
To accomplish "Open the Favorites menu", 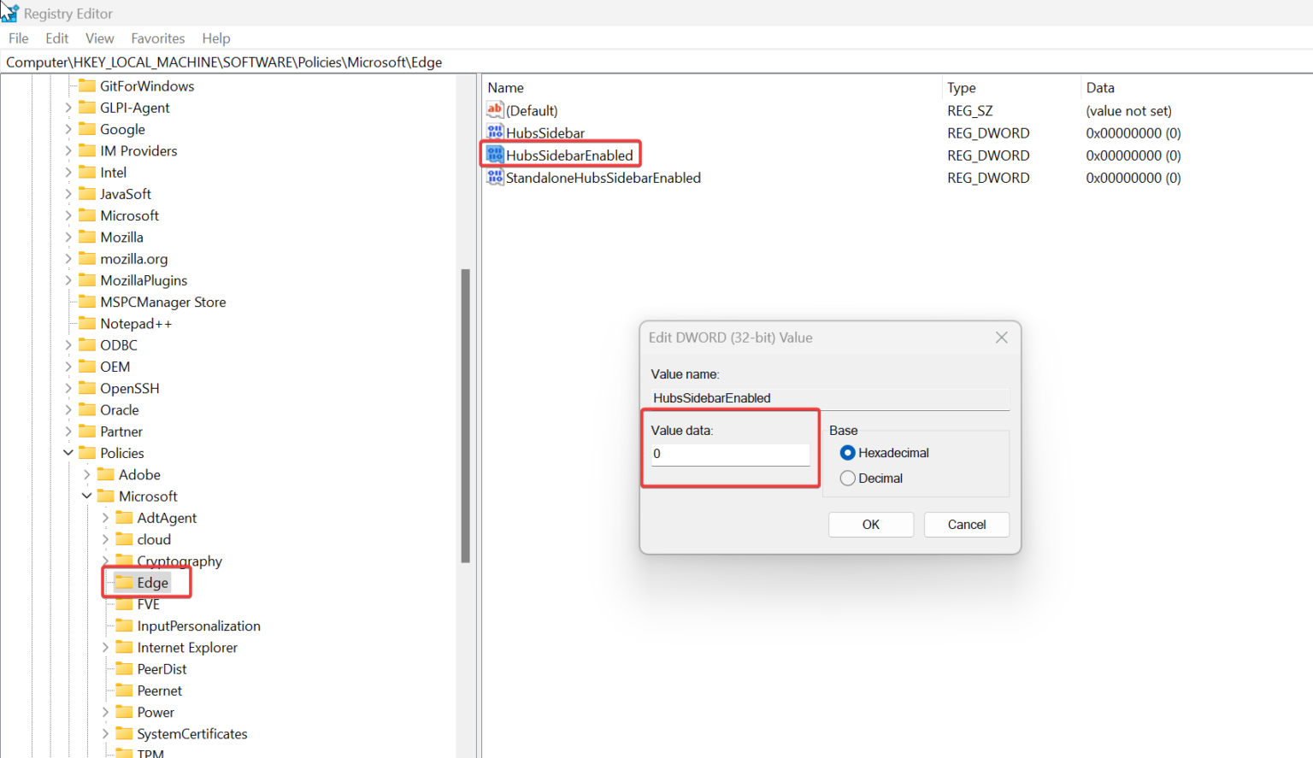I will tap(157, 38).
